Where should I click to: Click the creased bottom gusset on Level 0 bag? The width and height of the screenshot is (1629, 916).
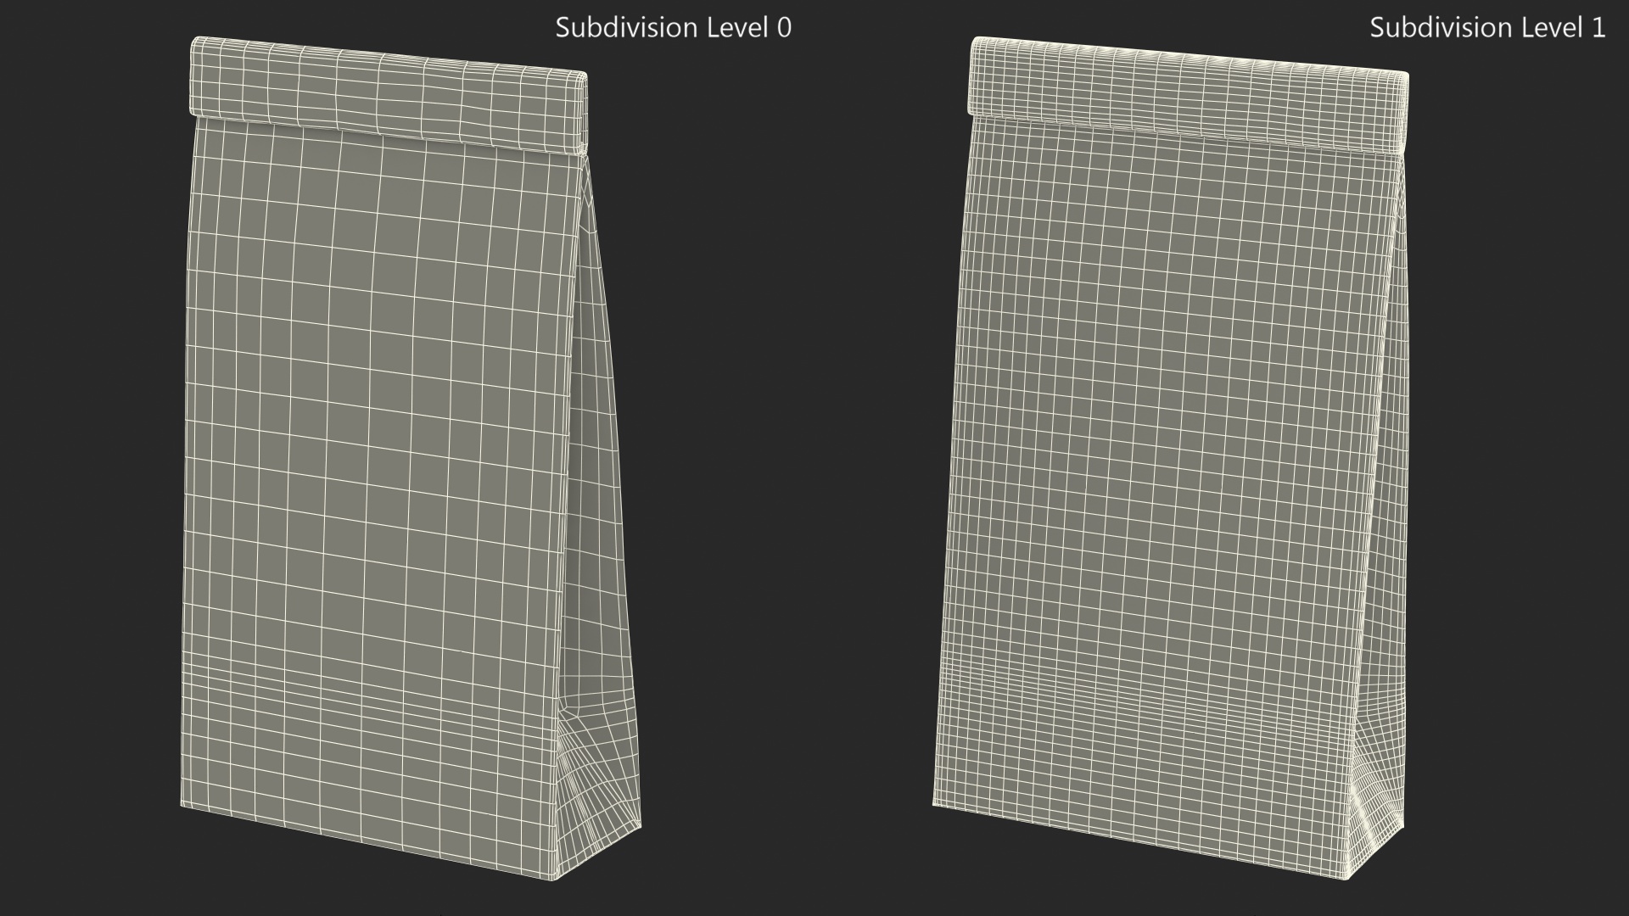click(594, 789)
